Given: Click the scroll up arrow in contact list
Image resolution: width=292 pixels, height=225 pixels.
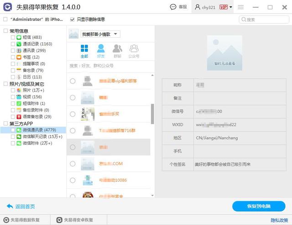Looking at the screenshot, I should coord(152,75).
